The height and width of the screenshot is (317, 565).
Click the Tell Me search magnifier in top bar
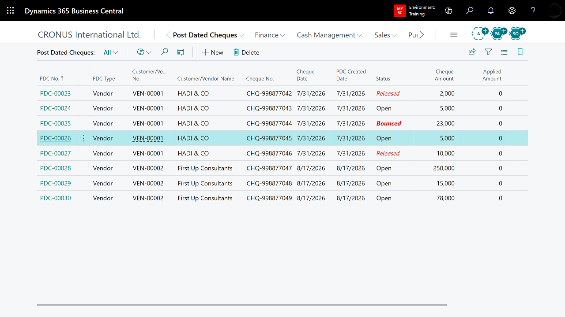470,11
